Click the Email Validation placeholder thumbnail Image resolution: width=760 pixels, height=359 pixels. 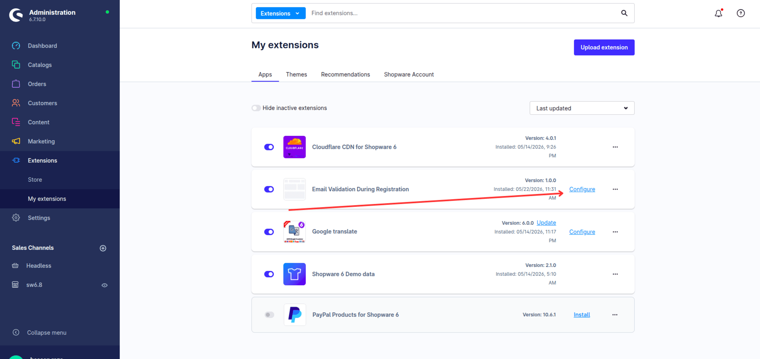pos(294,189)
